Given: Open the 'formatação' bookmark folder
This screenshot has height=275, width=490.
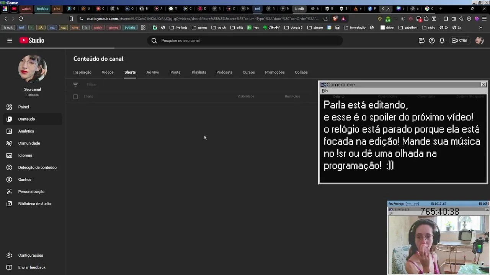Looking at the screenshot, I should pyautogui.click(x=355, y=27).
